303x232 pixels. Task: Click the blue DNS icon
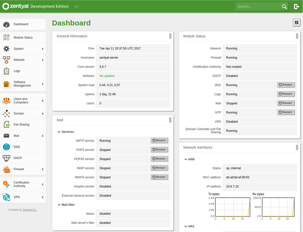[6, 147]
